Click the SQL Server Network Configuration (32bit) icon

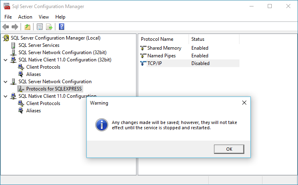click(x=13, y=53)
